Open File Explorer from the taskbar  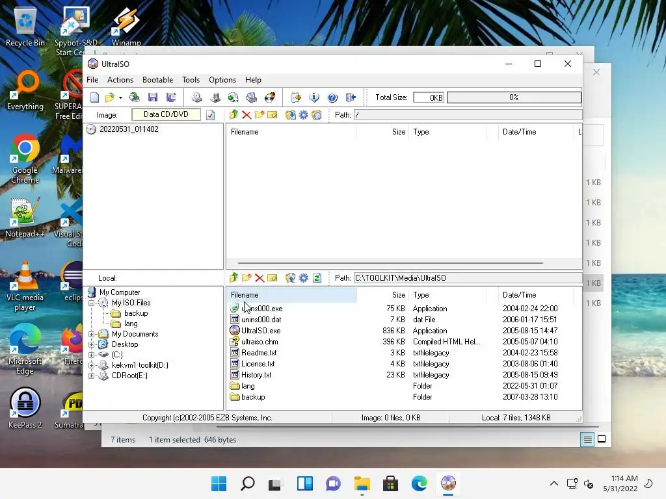coord(362,483)
